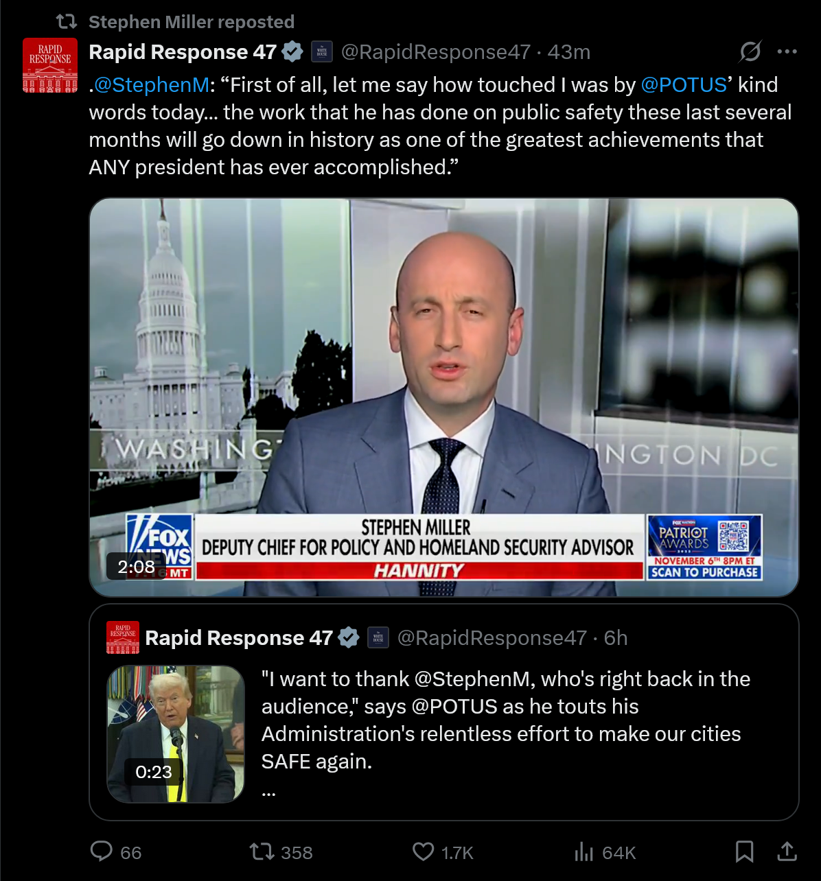The image size is (821, 881).
Task: Open the 43m timestamp link
Action: (569, 52)
